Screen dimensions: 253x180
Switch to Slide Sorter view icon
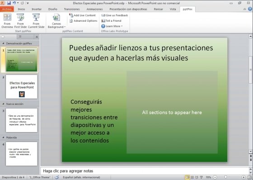click(192, 177)
